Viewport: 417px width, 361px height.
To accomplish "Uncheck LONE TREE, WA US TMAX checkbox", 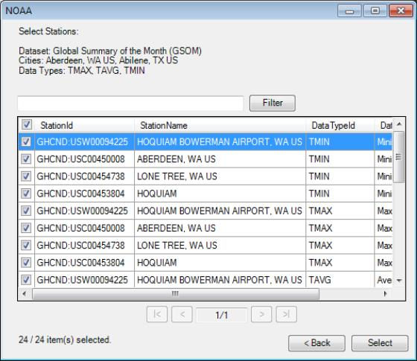I will [26, 246].
